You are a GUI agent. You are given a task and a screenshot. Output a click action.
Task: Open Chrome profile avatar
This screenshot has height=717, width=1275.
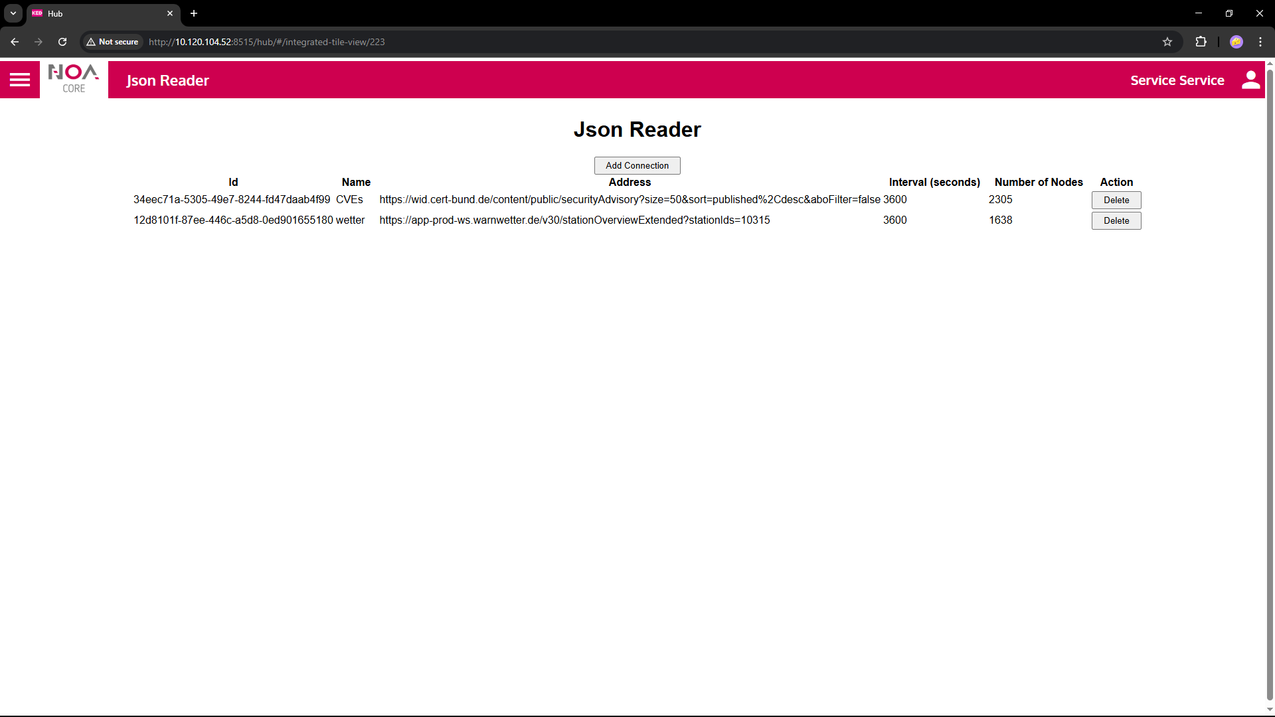tap(1236, 42)
